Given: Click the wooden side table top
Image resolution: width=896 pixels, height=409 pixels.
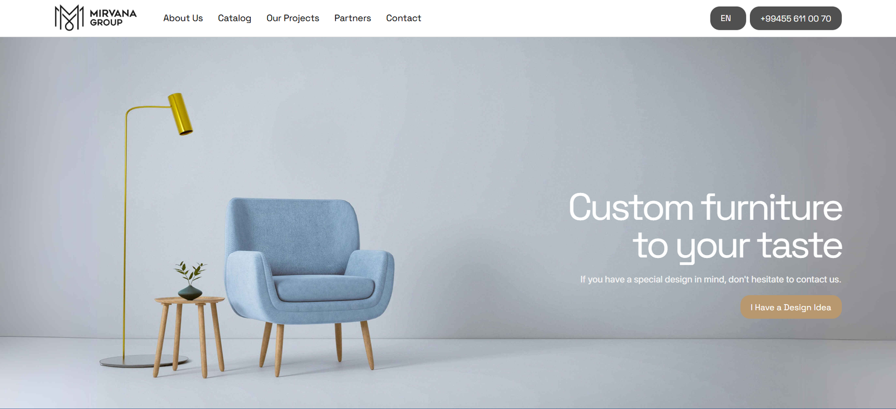Looking at the screenshot, I should pos(190,300).
